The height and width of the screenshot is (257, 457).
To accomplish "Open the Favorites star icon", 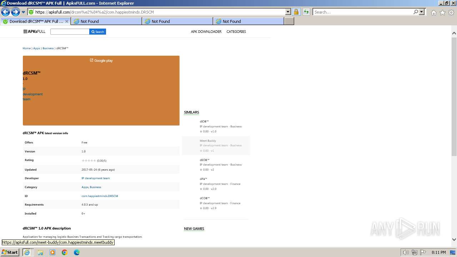I will click(442, 12).
